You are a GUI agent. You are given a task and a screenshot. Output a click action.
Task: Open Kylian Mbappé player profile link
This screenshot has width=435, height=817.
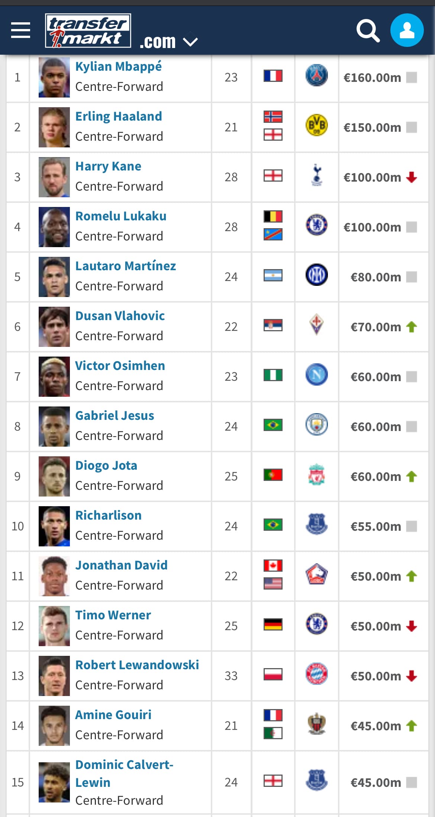click(x=119, y=66)
